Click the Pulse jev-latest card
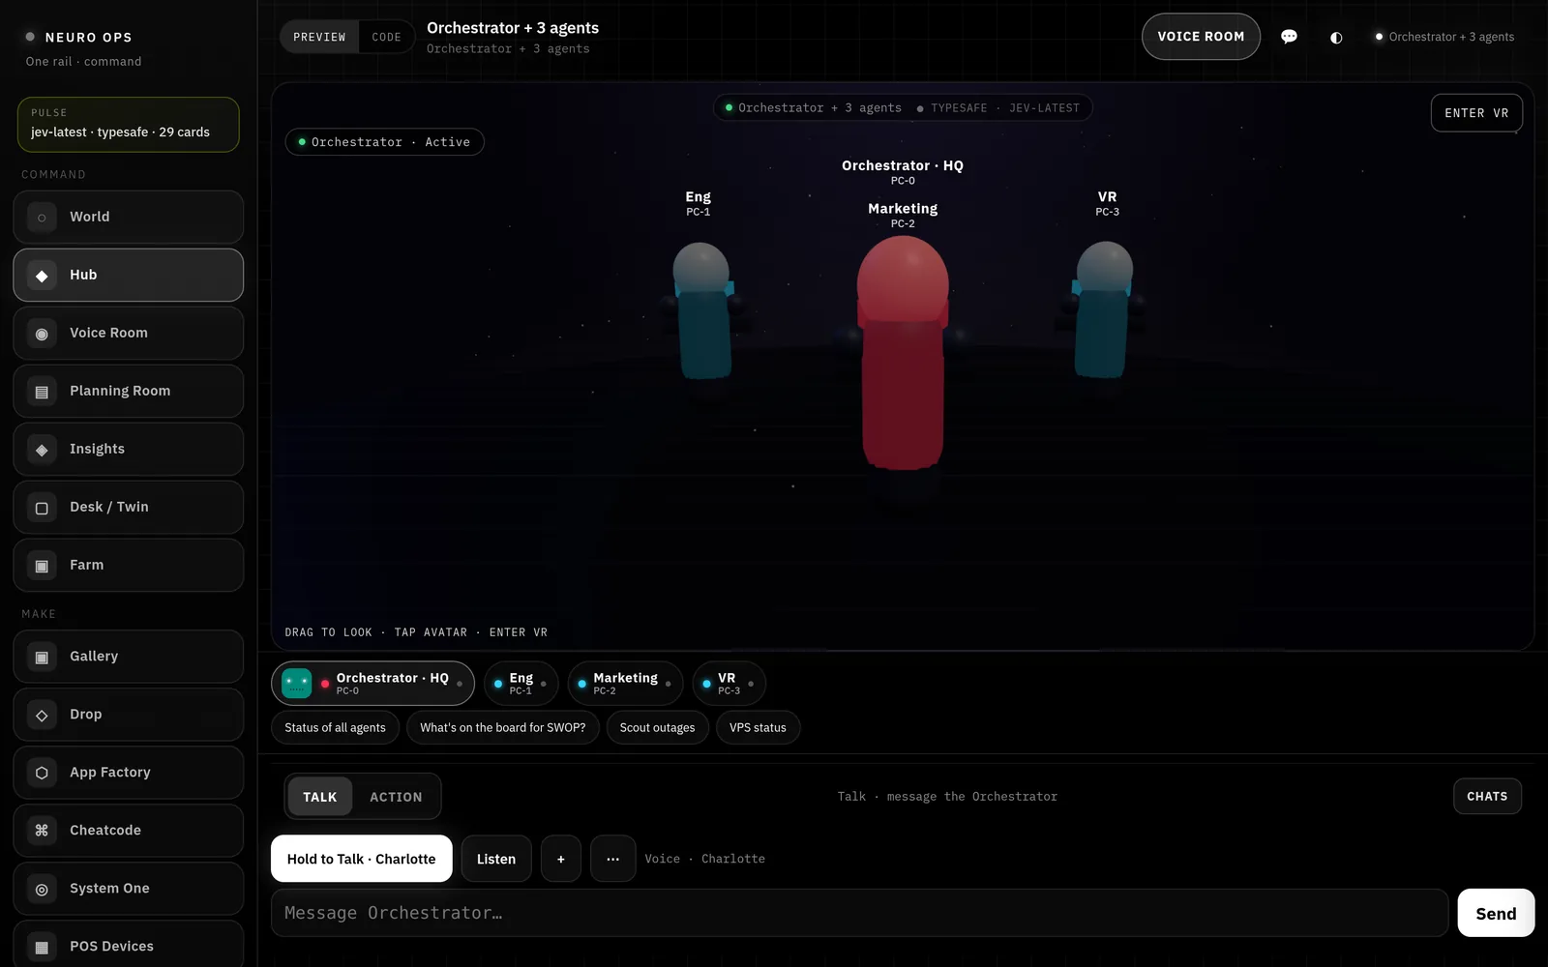The height and width of the screenshot is (967, 1548). 129,125
